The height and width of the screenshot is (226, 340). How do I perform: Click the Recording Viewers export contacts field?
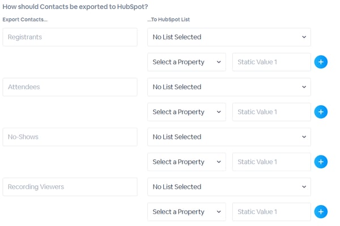(x=70, y=186)
